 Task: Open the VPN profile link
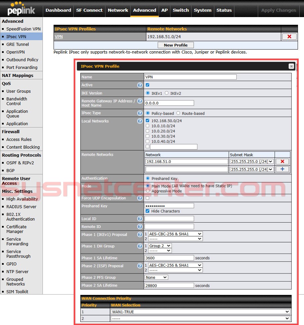[x=59, y=37]
